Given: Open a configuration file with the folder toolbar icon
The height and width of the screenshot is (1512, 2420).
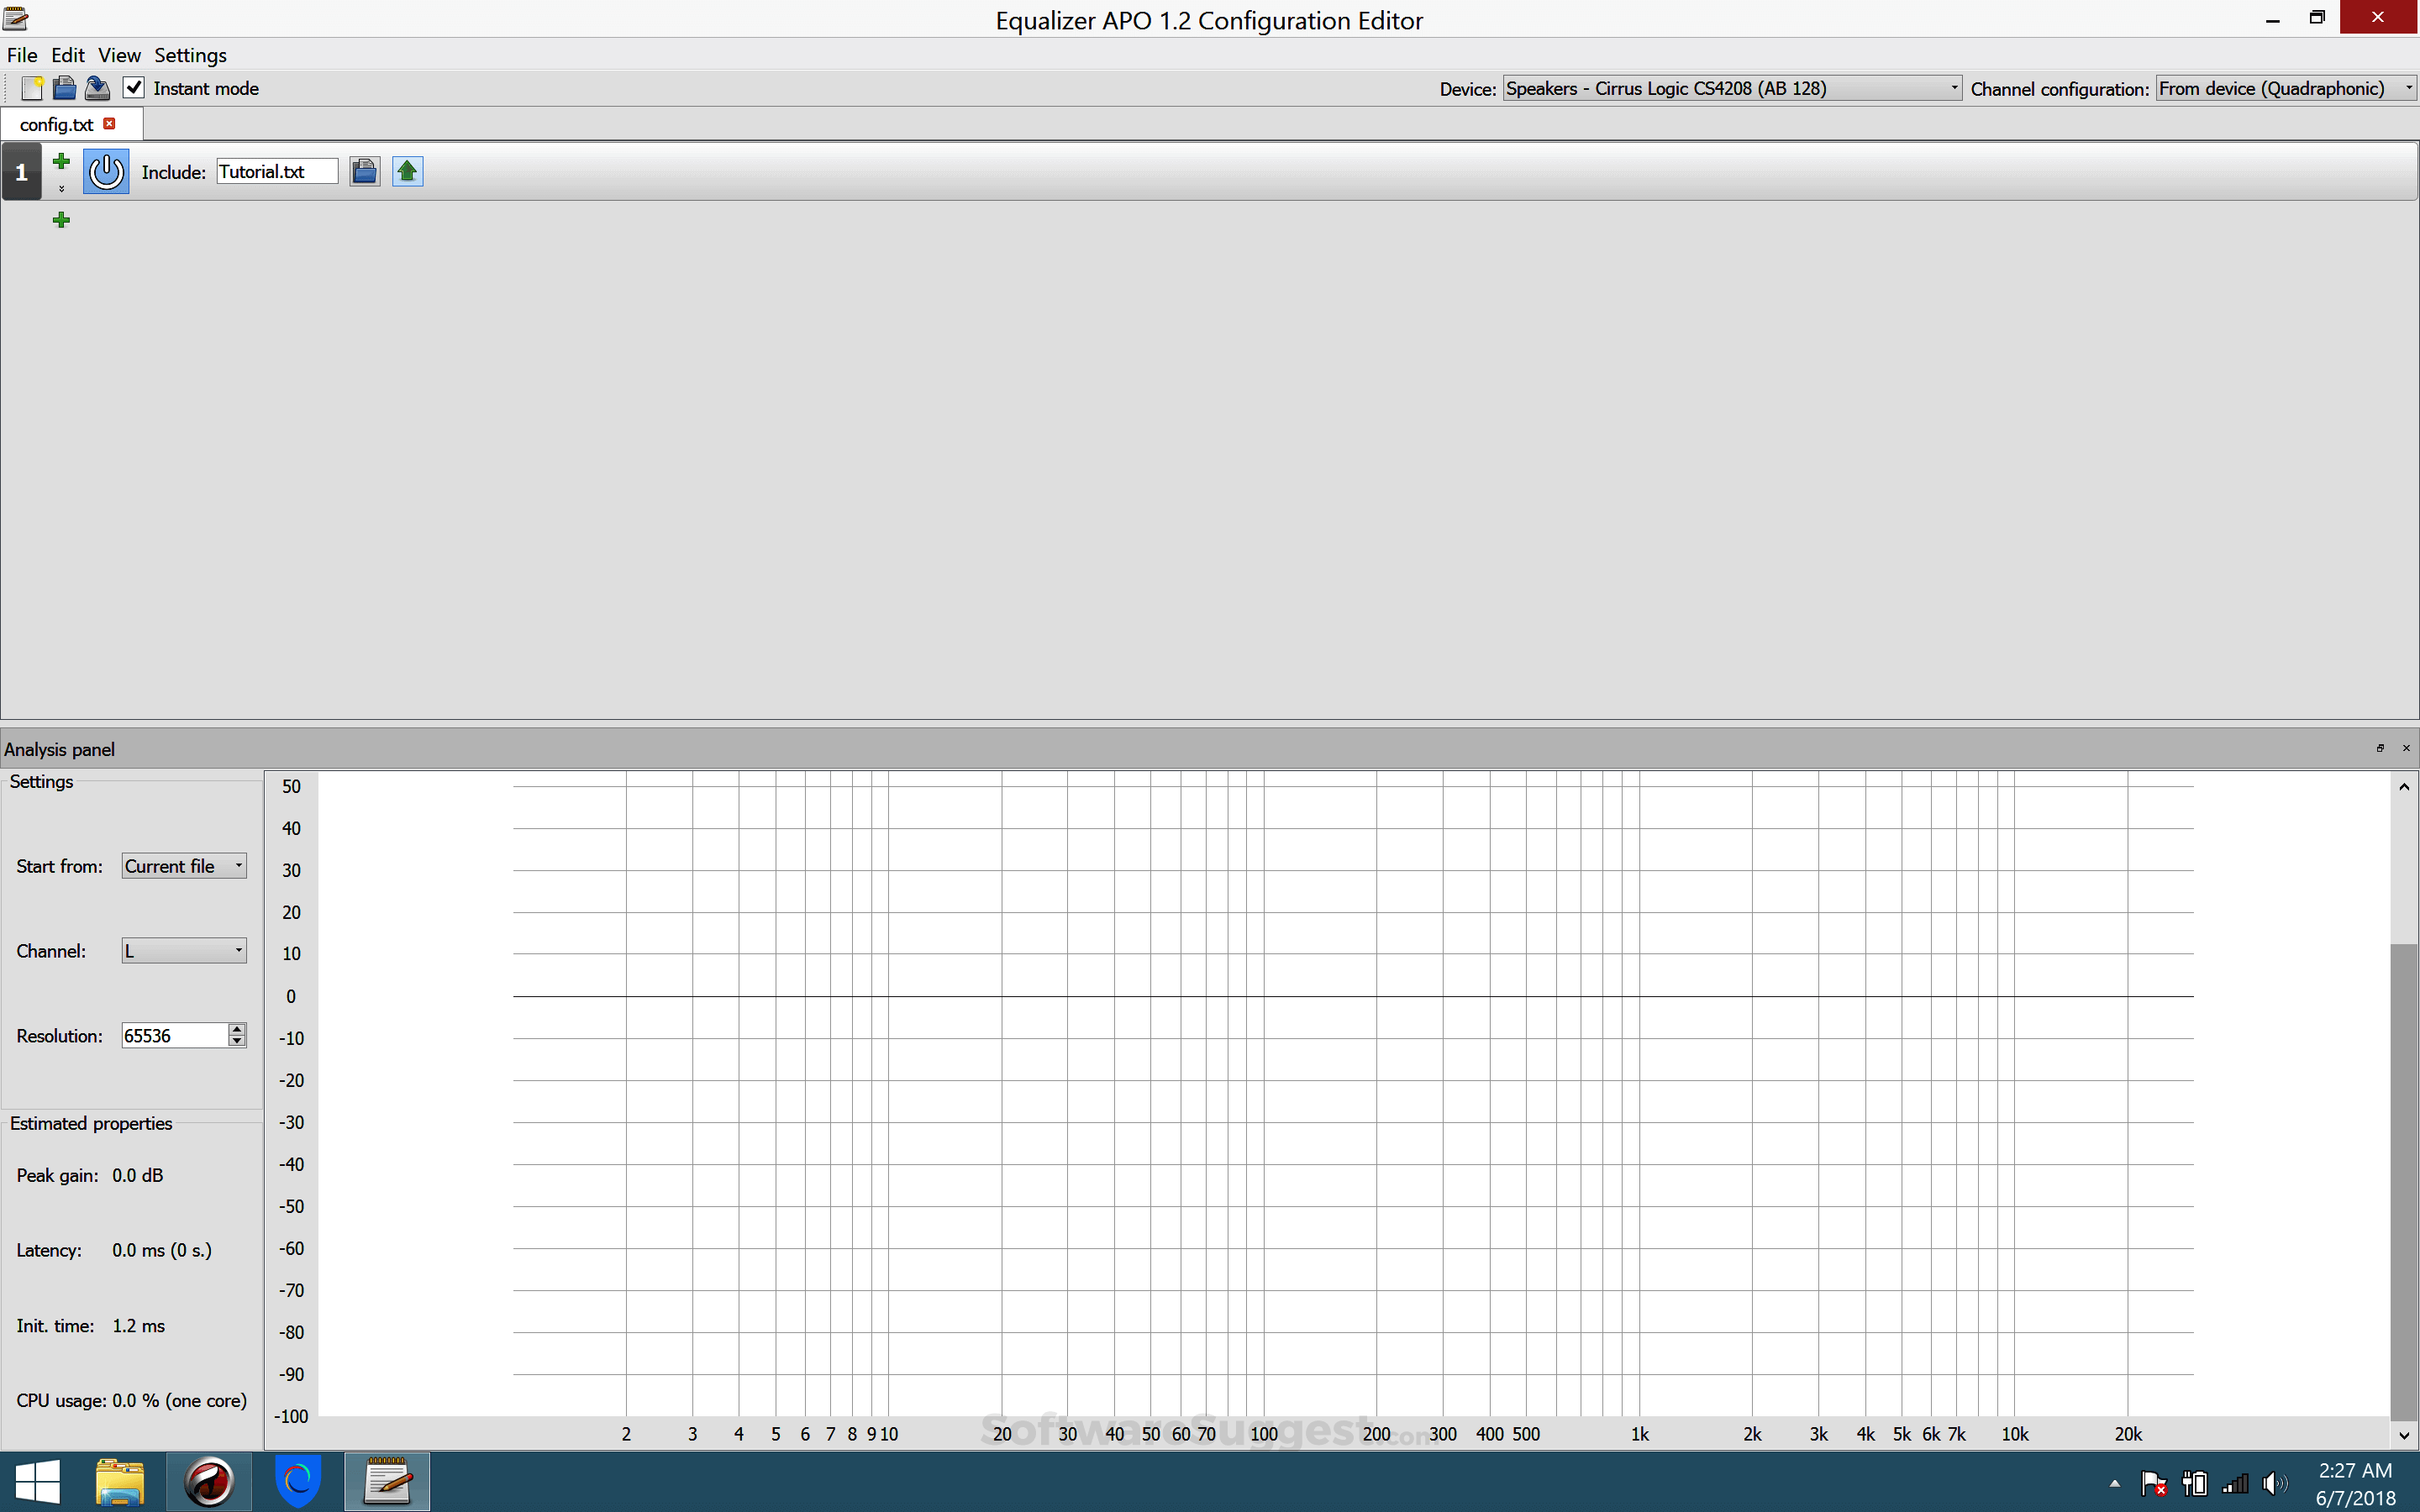Looking at the screenshot, I should (64, 88).
